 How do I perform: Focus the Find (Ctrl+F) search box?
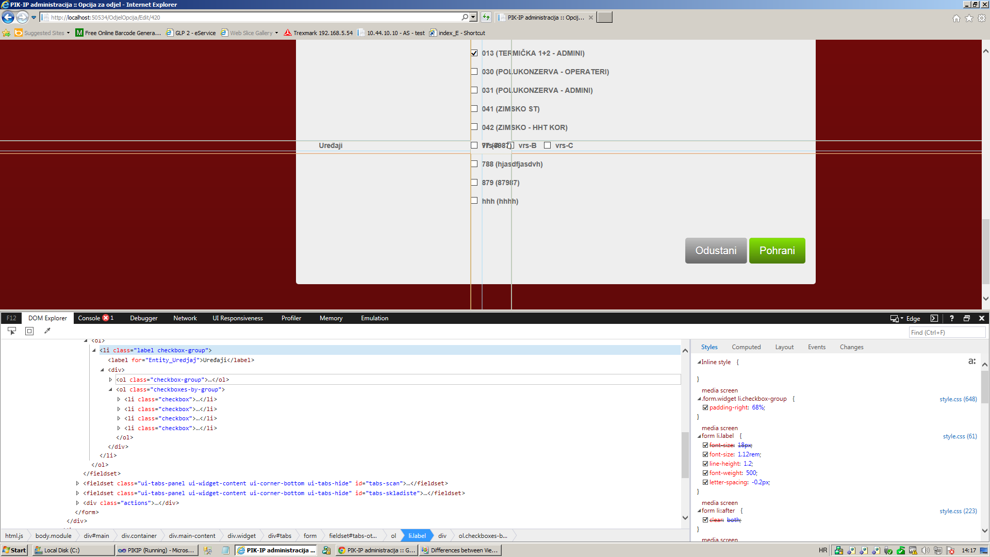tap(947, 333)
